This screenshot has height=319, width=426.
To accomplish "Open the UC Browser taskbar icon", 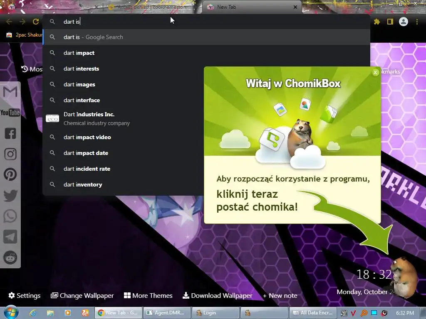I will click(x=85, y=313).
